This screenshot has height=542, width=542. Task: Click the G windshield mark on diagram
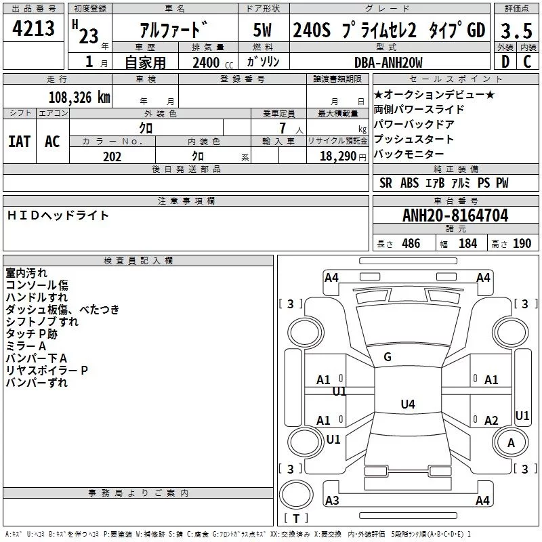click(388, 357)
